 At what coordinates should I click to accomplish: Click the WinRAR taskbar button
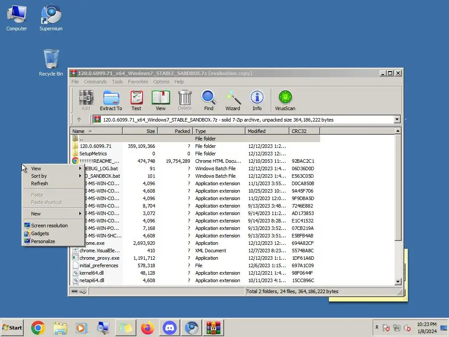pos(214,328)
